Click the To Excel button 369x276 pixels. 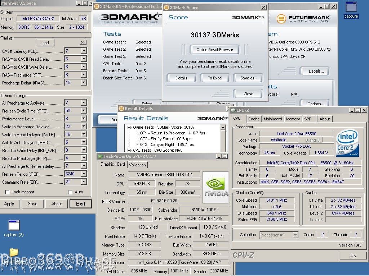pyautogui.click(x=215, y=78)
